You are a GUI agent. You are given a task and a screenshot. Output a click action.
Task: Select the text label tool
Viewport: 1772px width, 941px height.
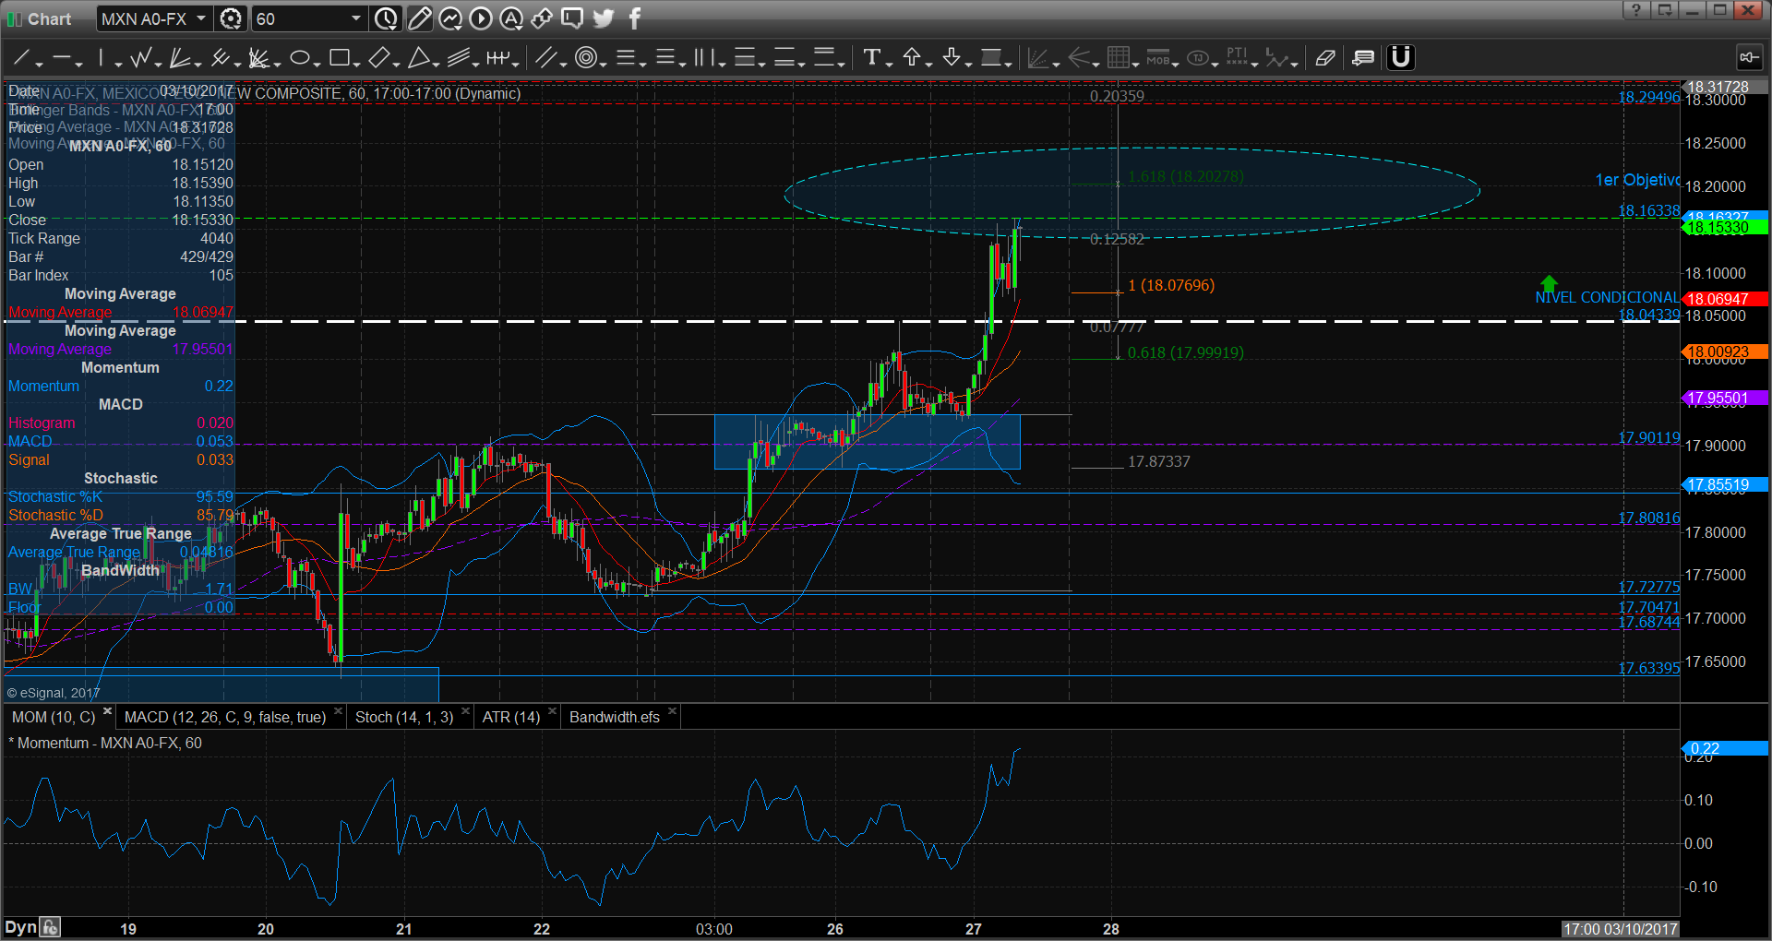pos(871,58)
